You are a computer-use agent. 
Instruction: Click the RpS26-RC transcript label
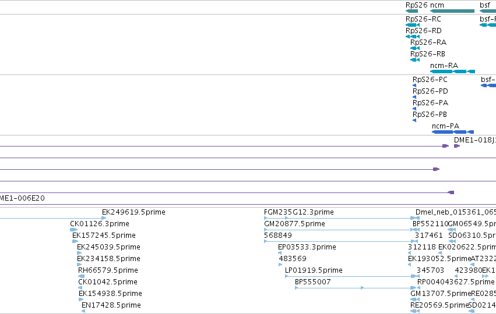point(423,19)
